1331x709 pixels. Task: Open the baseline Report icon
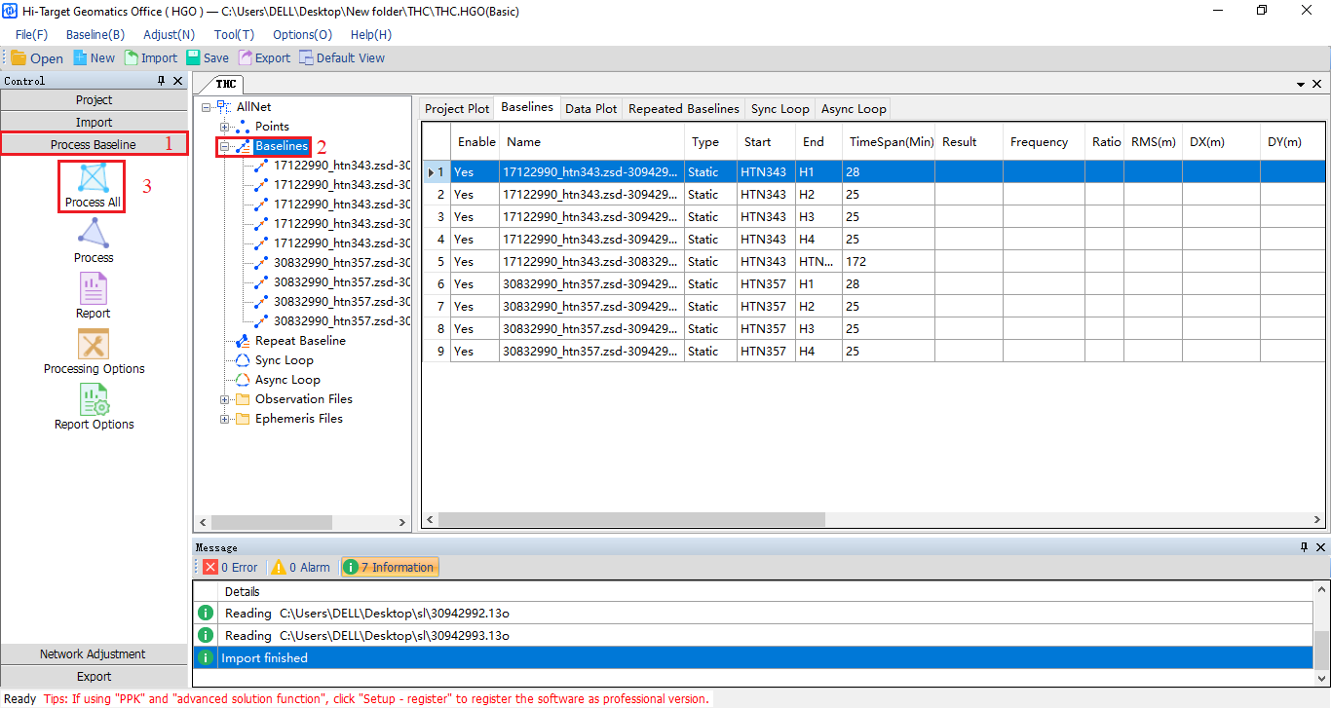[94, 289]
